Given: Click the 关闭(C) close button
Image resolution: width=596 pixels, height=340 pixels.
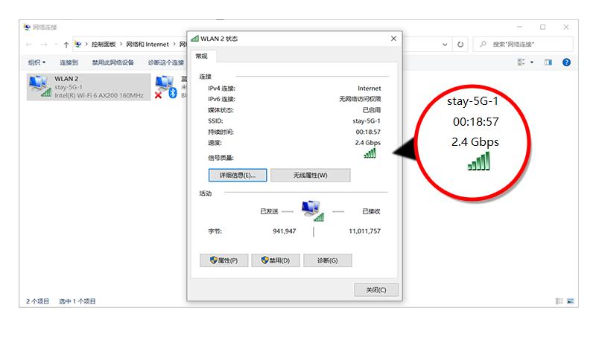Looking at the screenshot, I should pyautogui.click(x=376, y=290).
